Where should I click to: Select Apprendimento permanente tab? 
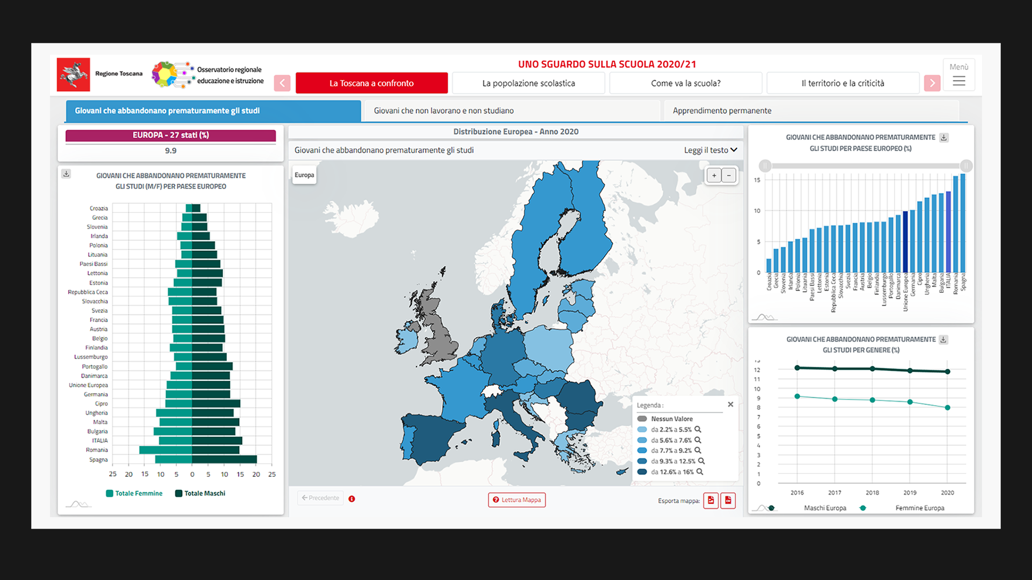tap(811, 111)
